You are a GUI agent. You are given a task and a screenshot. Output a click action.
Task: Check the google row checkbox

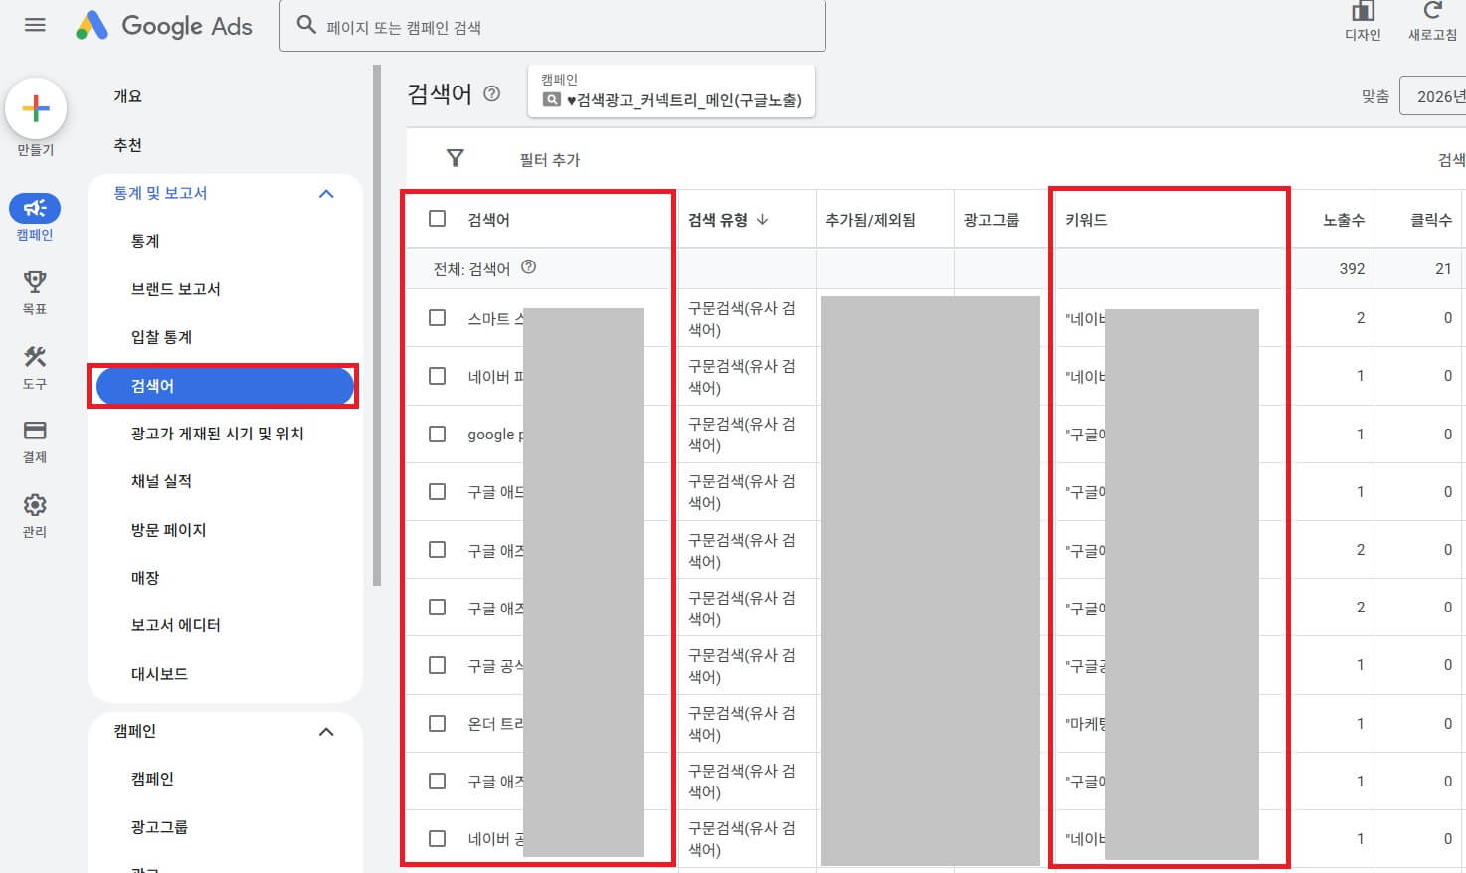tap(437, 434)
